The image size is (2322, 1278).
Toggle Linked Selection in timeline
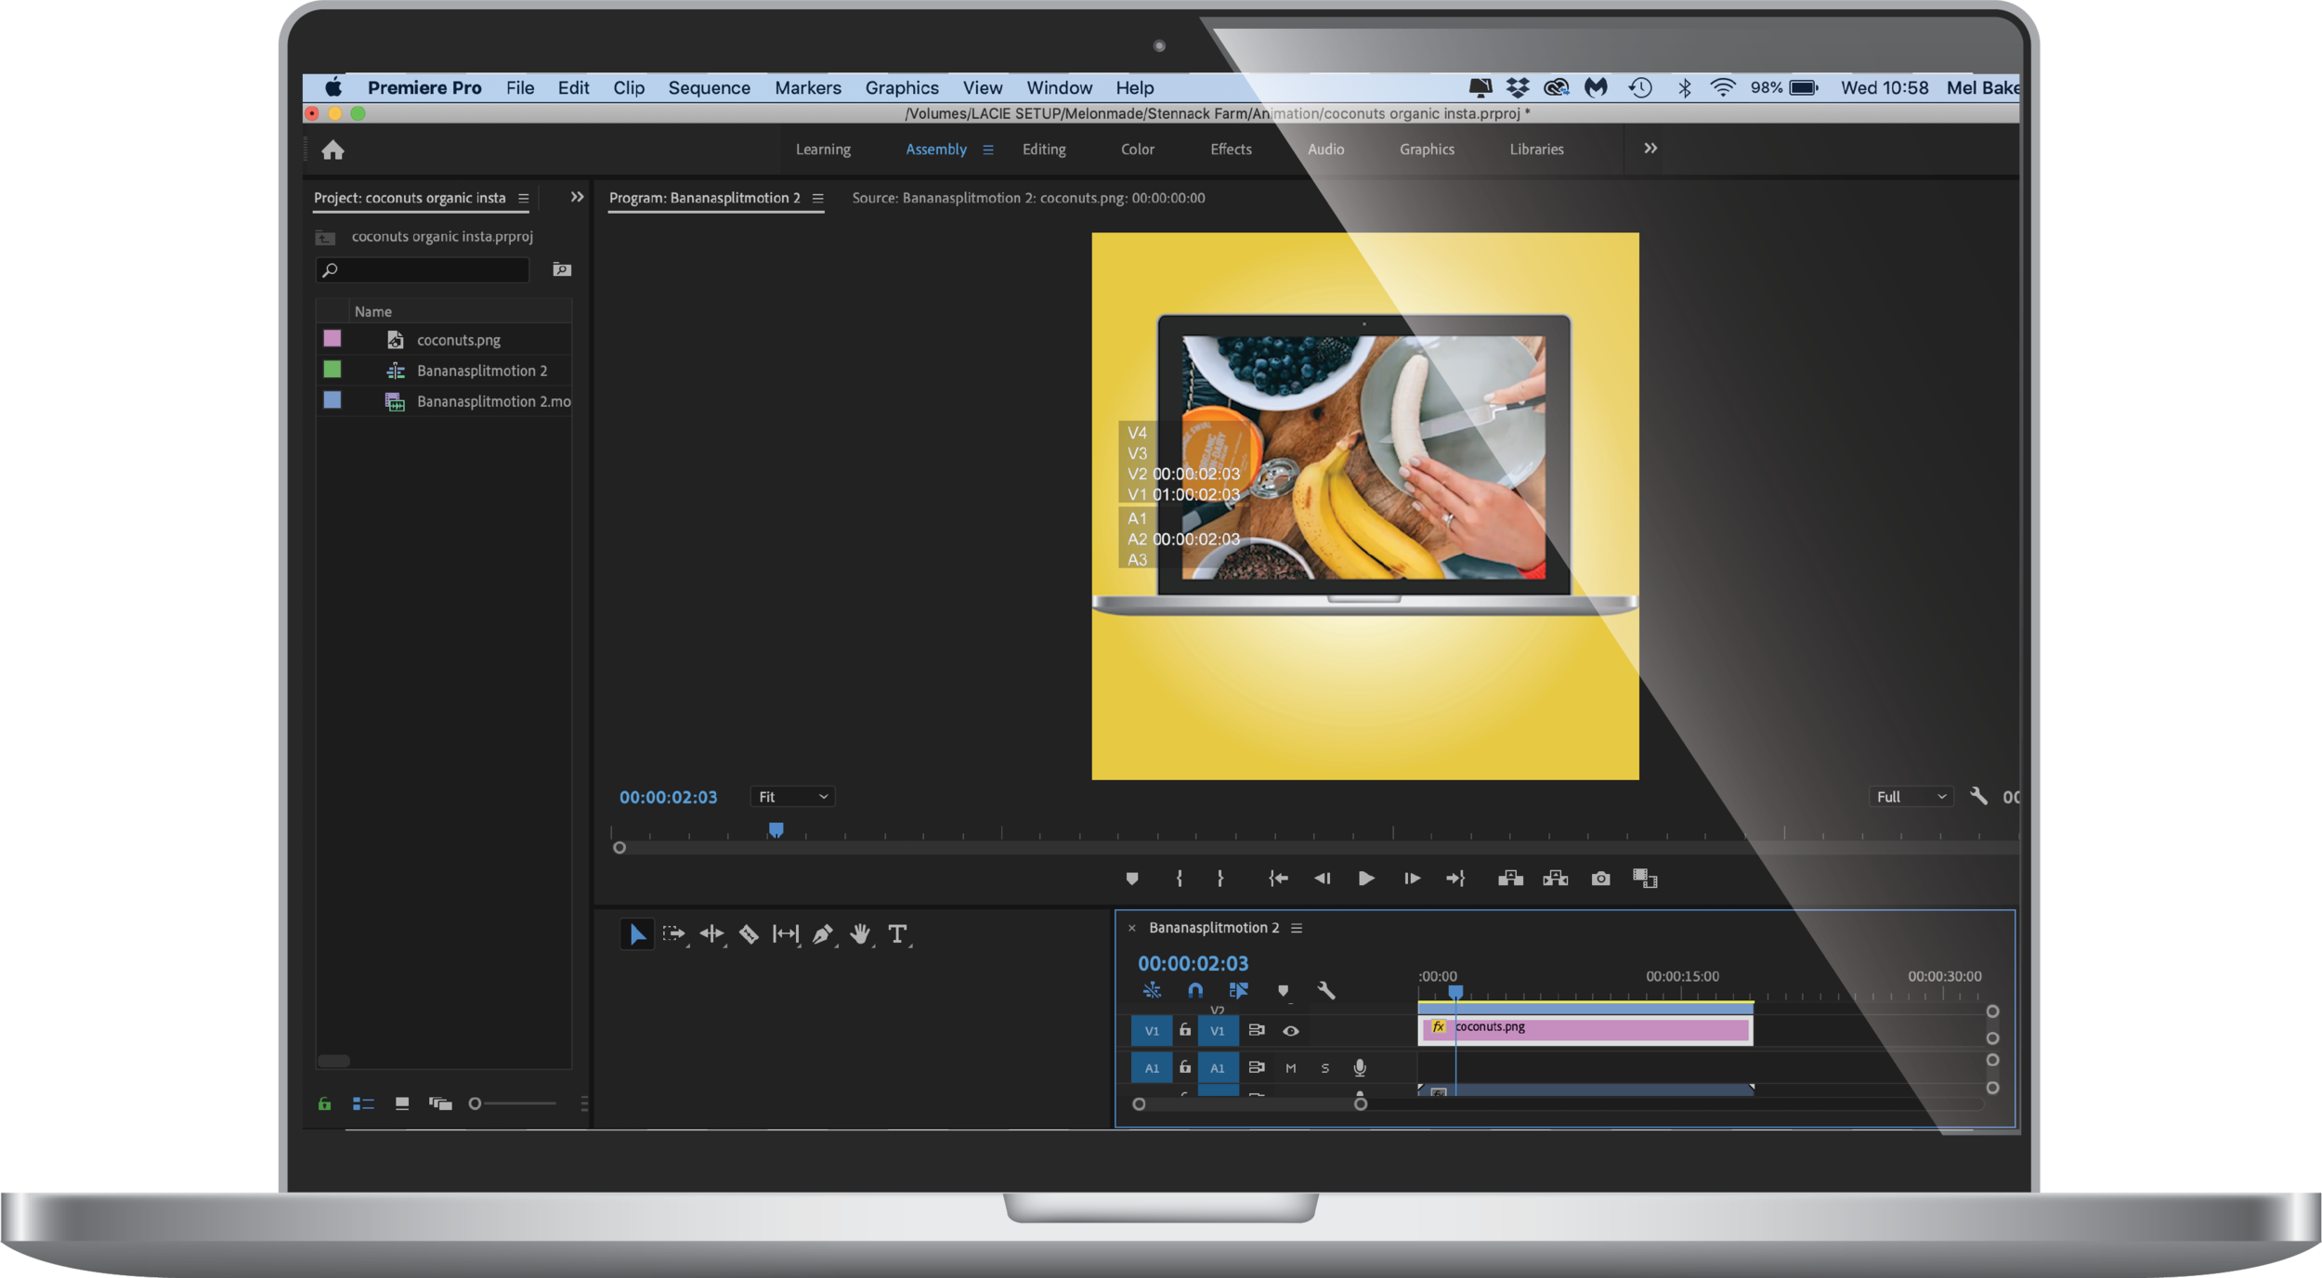1239,991
